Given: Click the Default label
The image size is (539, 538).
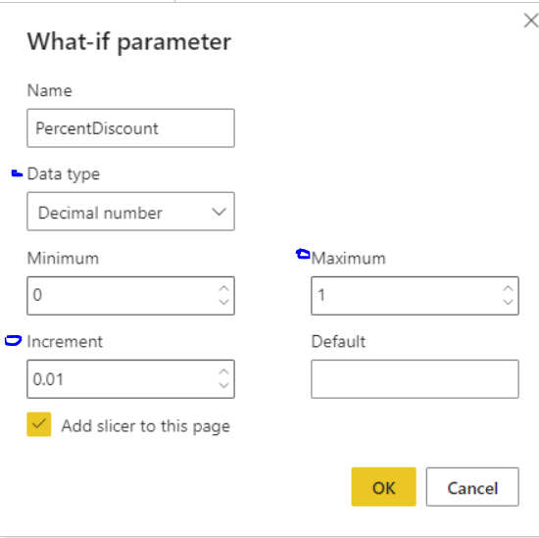Looking at the screenshot, I should click(338, 342).
